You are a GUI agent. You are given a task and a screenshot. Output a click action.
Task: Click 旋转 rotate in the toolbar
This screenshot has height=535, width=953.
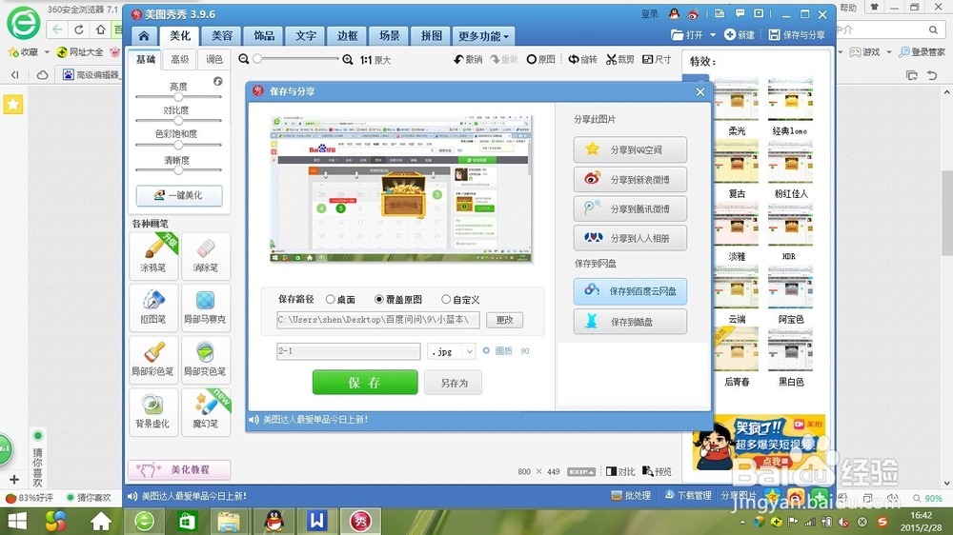[583, 60]
